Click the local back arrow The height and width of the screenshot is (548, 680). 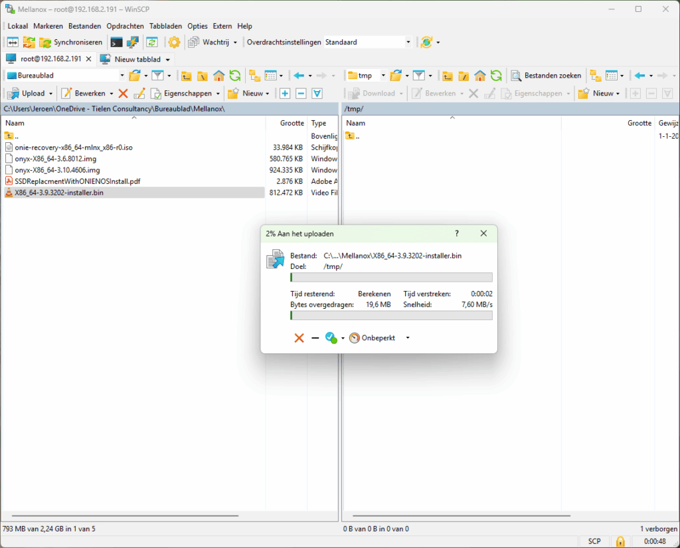299,76
